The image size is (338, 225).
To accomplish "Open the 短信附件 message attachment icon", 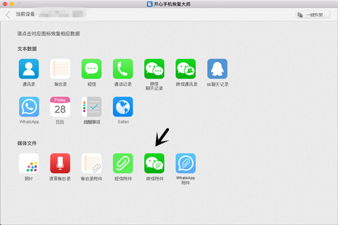I will point(123,164).
